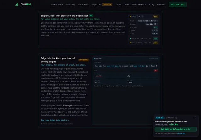This screenshot has height=140, width=201.
Task: Click the moneyline_2way tag
Action: [x=161, y=125]
